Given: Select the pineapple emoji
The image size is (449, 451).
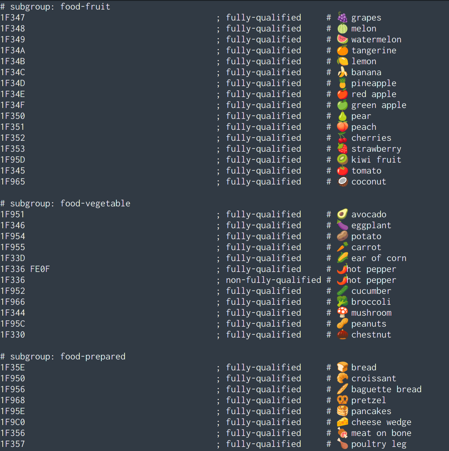Looking at the screenshot, I should pos(342,83).
